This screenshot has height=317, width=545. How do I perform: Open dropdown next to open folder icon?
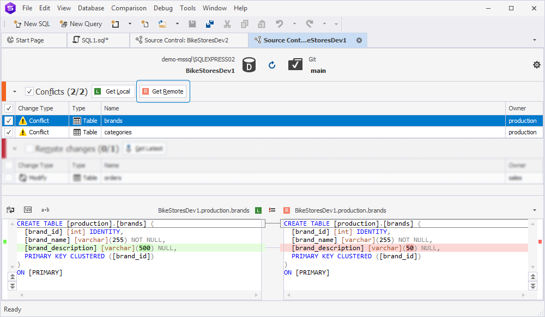pos(177,24)
